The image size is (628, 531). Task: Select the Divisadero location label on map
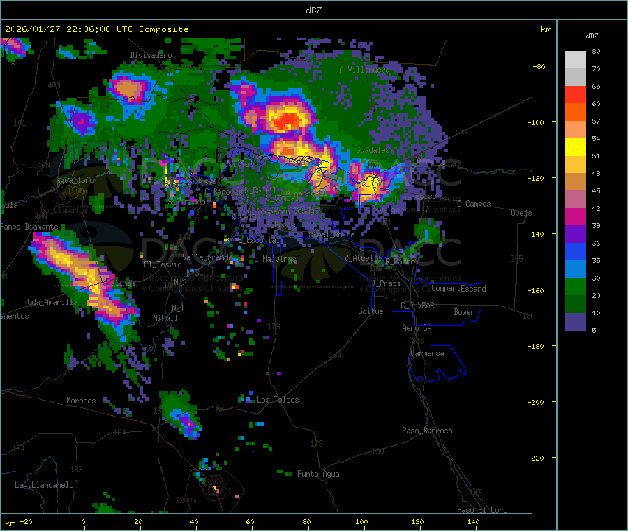(151, 55)
